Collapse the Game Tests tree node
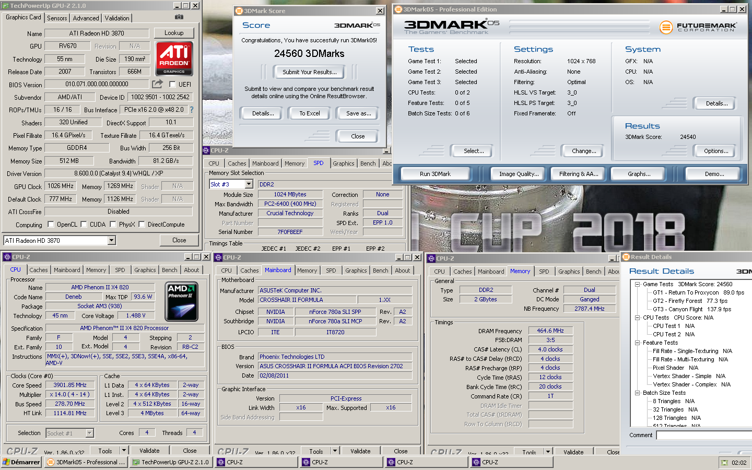 point(638,284)
